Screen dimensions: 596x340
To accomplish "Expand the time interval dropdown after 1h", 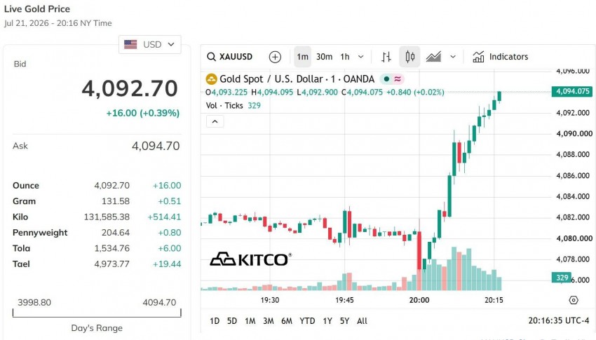I will (x=360, y=57).
